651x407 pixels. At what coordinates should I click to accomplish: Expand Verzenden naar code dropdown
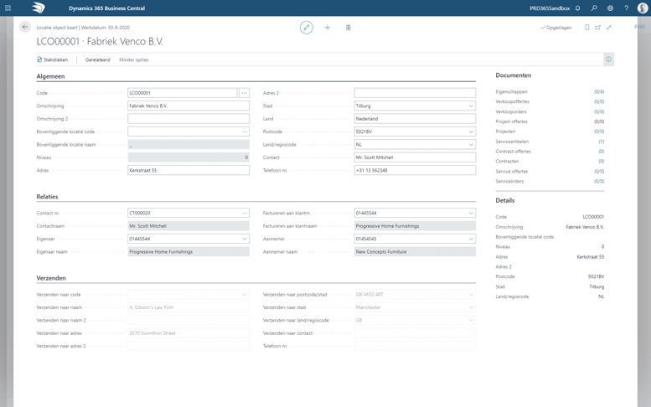[x=245, y=295]
